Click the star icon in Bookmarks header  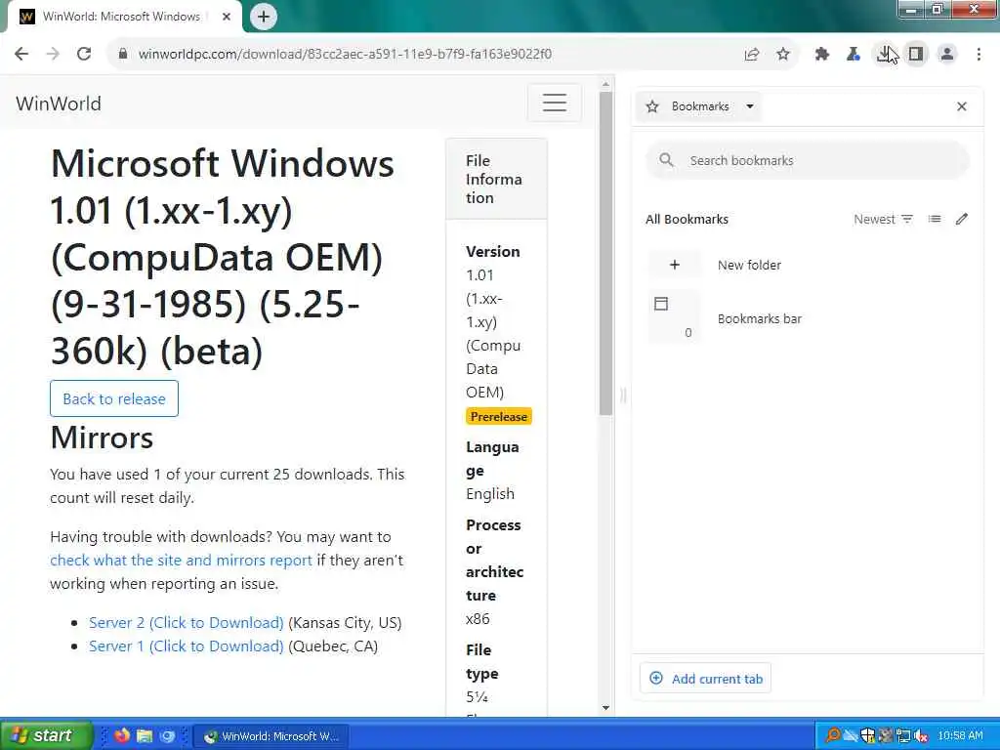tap(651, 106)
